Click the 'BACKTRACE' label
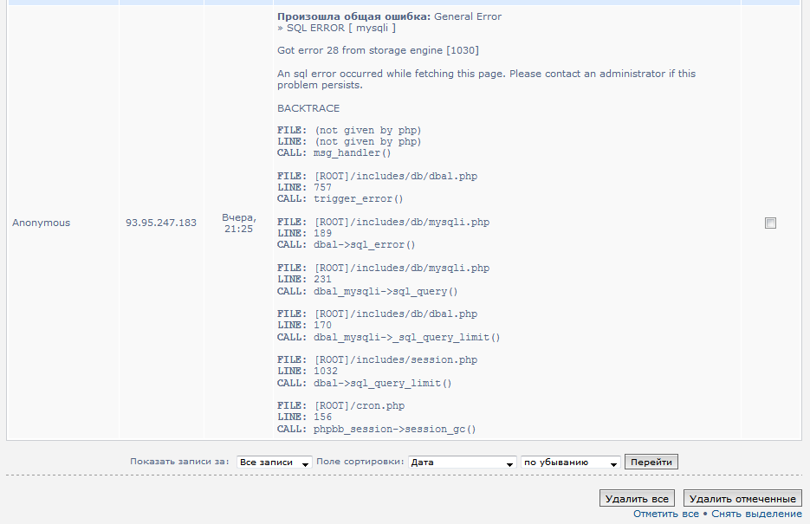Screen dimensions: 810x524 tap(308, 108)
